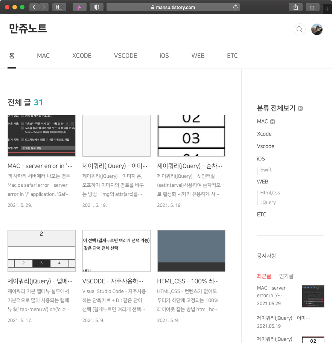Open post titled MAC - server error in

40,166
